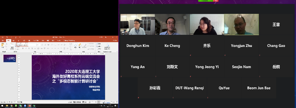Select slide 1 thumbnail in slide panel
296x108 pixels.
pyautogui.click(x=10, y=59)
